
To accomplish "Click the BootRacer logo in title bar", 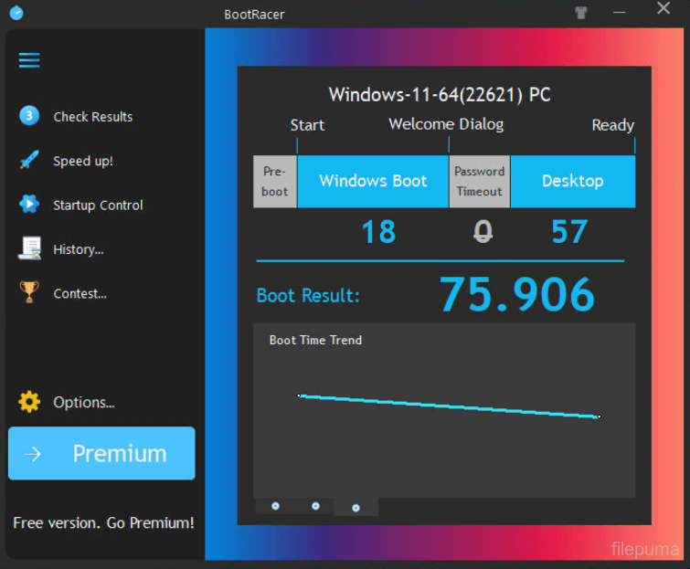I will 16,13.
